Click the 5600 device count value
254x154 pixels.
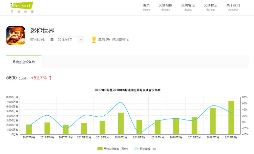click(12, 78)
